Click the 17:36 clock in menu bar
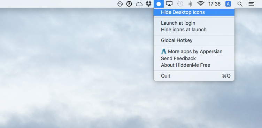The image size is (262, 128). point(214,4)
